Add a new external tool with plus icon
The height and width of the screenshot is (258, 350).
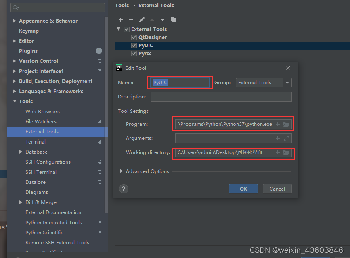(x=121, y=20)
